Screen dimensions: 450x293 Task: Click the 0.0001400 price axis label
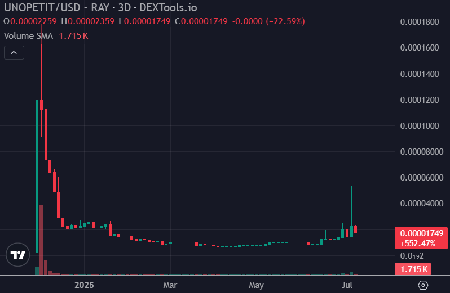coord(420,74)
